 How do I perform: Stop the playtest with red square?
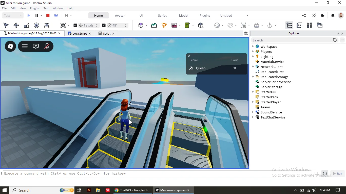click(x=48, y=15)
